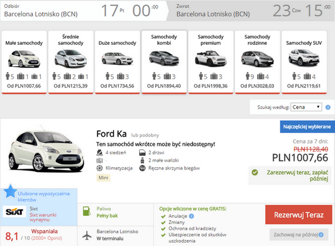Open Sixt warunki wynajmu link
The width and height of the screenshot is (335, 246).
click(43, 217)
